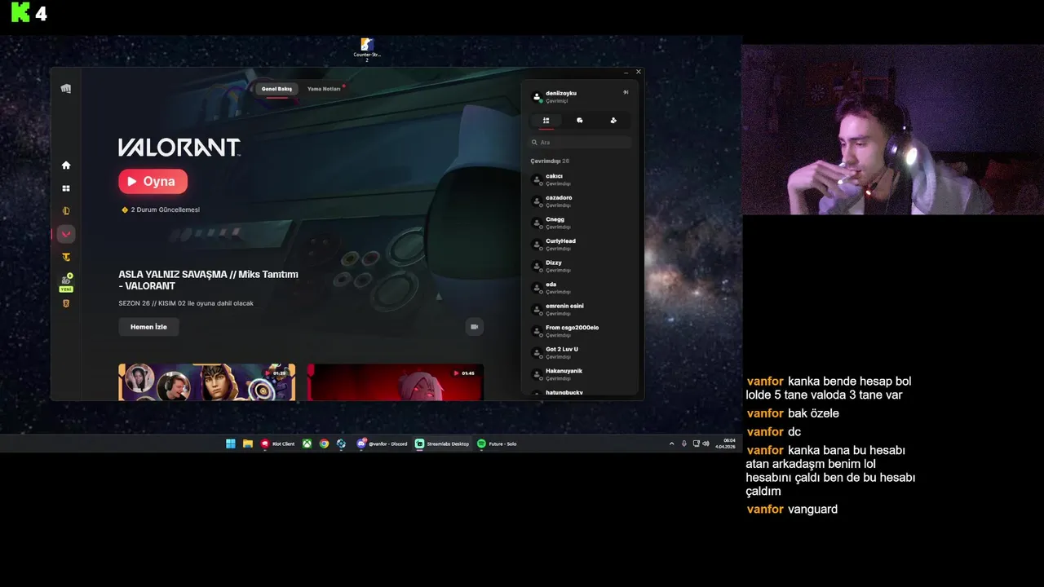Open Counter-Strike 2 desktop shortcut

click(367, 49)
